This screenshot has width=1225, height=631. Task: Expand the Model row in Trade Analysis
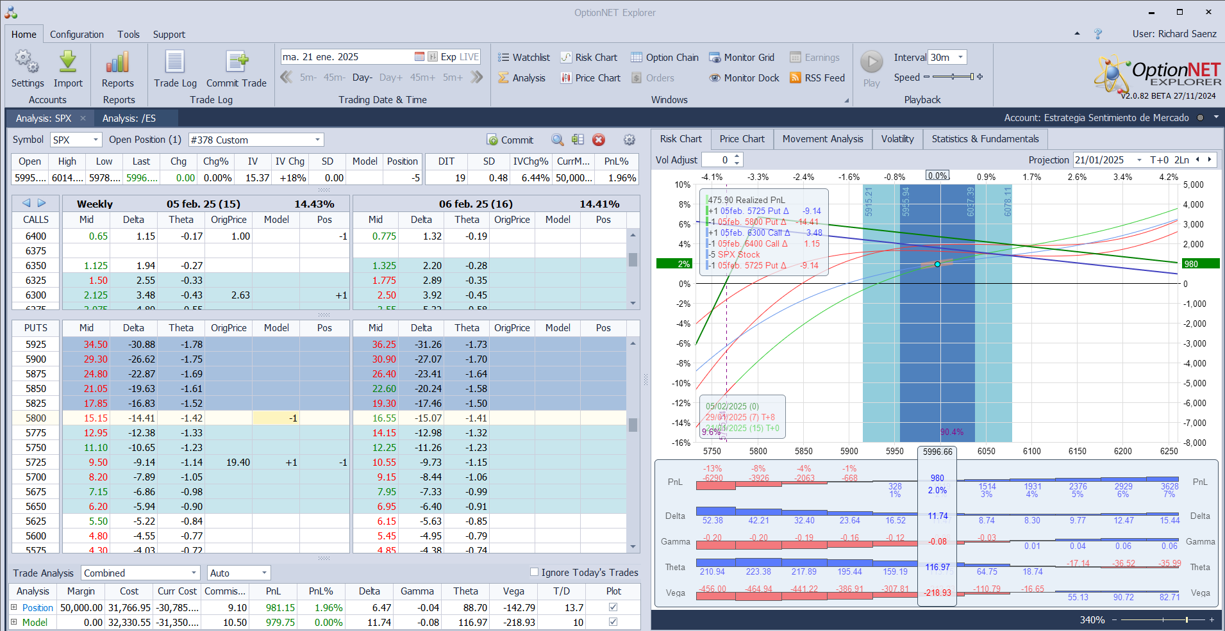pos(13,622)
